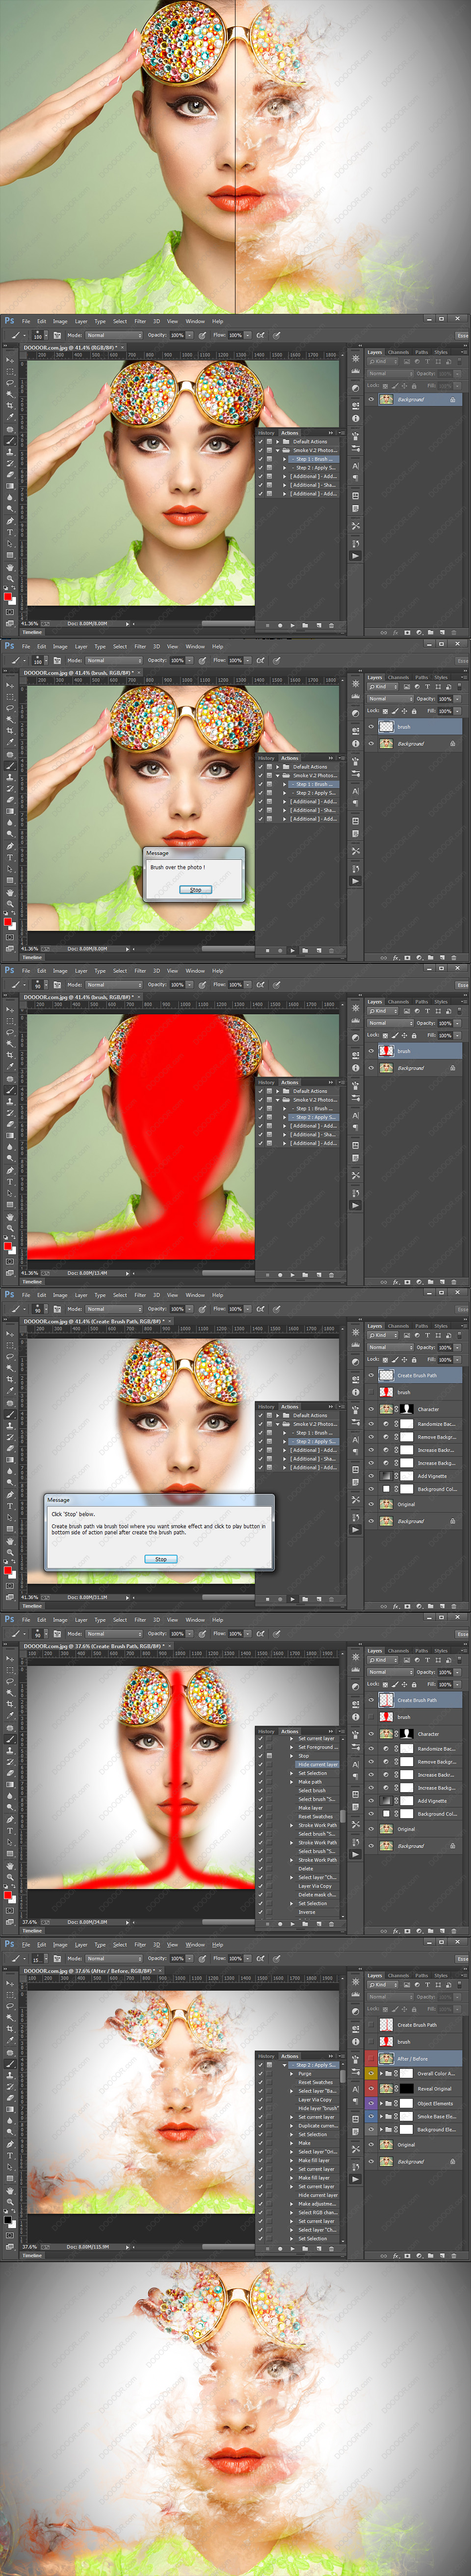Pick Eyedropper tool in red T-shaped stroke window
The width and height of the screenshot is (471, 2576).
click(11, 1715)
